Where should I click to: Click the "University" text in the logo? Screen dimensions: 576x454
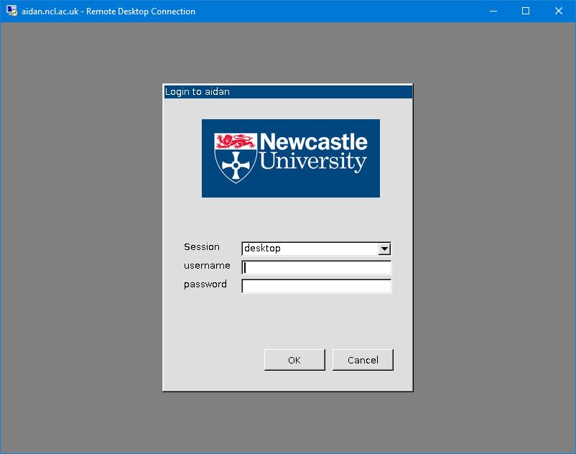pyautogui.click(x=313, y=162)
